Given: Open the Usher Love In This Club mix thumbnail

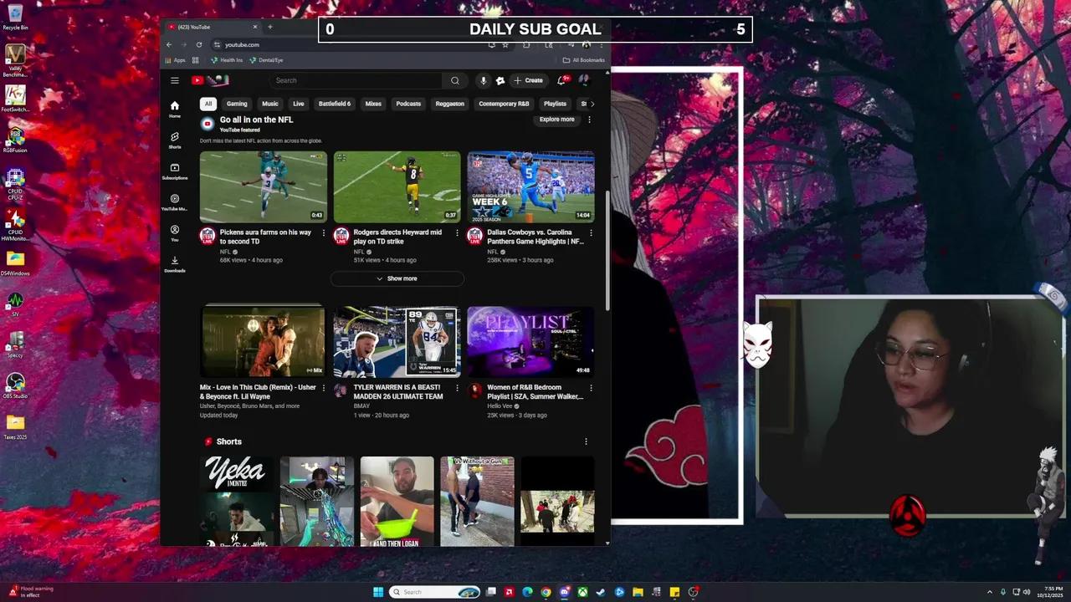Looking at the screenshot, I should click(263, 341).
